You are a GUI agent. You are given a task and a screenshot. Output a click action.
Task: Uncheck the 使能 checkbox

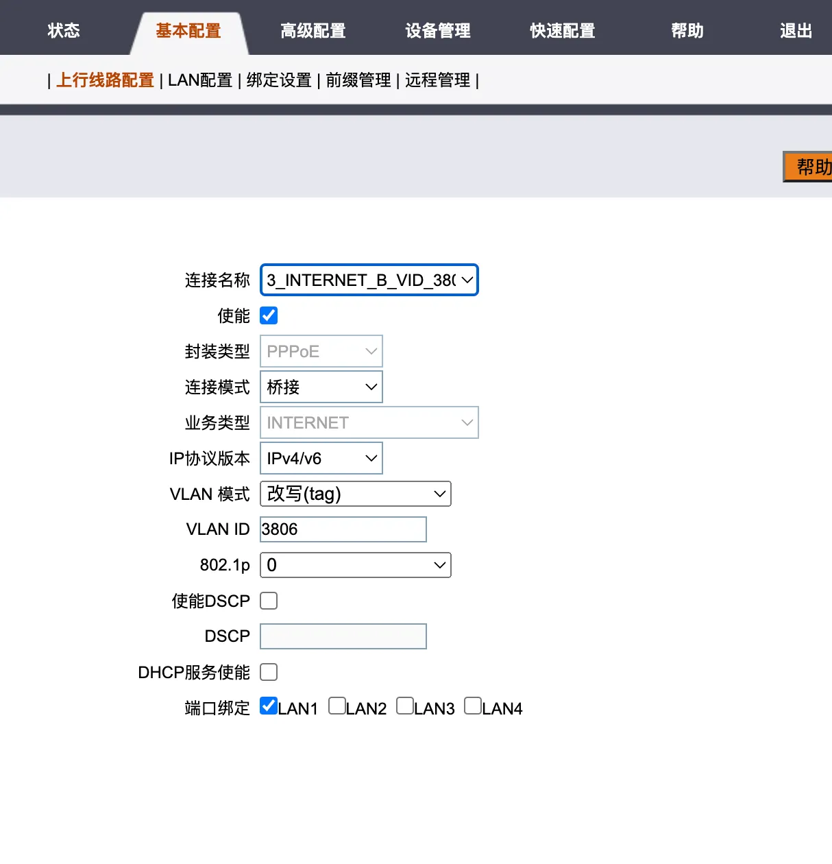[x=269, y=315]
